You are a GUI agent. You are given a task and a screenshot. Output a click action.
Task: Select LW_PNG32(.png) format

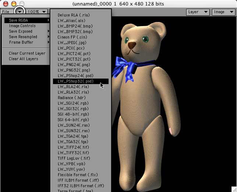point(81,70)
